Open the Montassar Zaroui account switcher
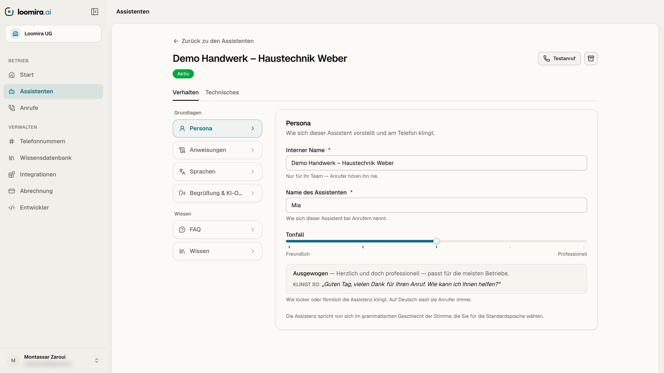 point(53,360)
